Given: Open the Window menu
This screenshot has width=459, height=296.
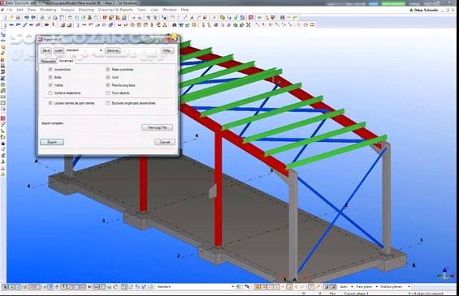Looking at the screenshot, I should point(170,10).
